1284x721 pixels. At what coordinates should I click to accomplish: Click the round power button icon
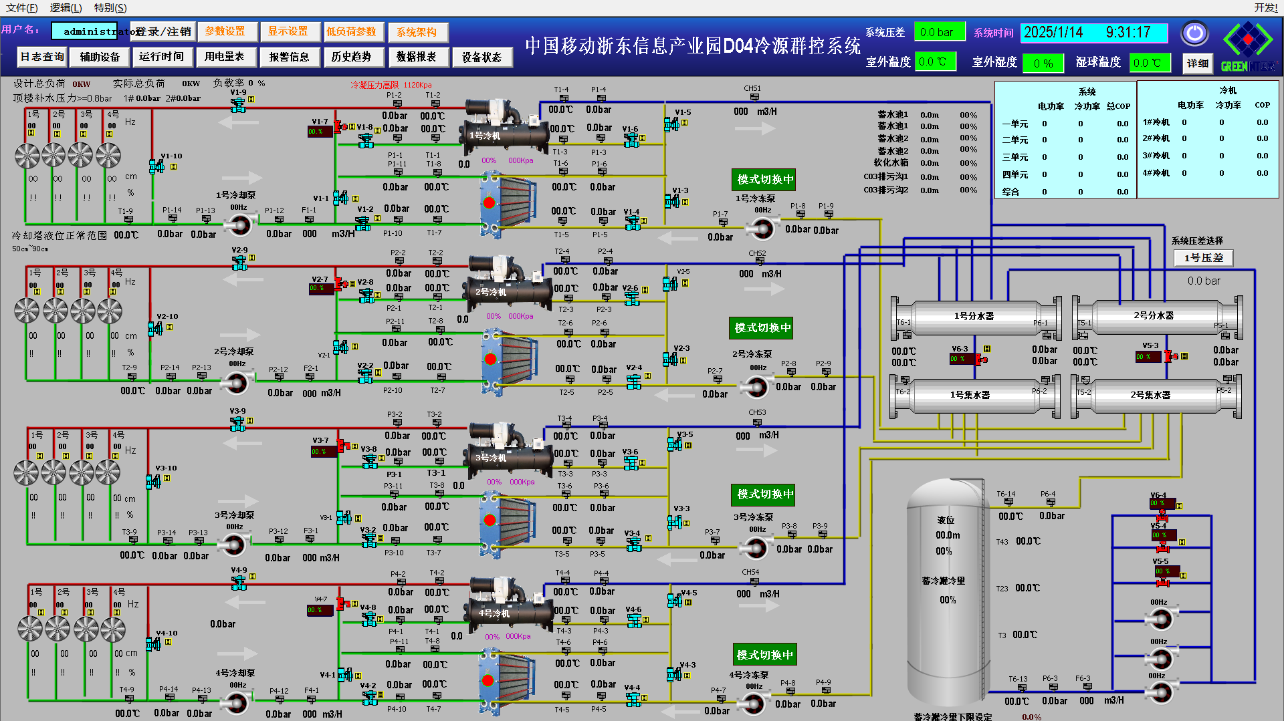pyautogui.click(x=1194, y=33)
